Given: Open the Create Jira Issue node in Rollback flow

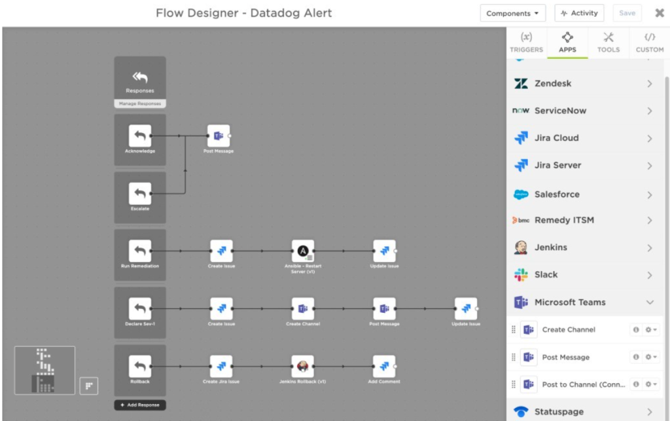Looking at the screenshot, I should [220, 367].
